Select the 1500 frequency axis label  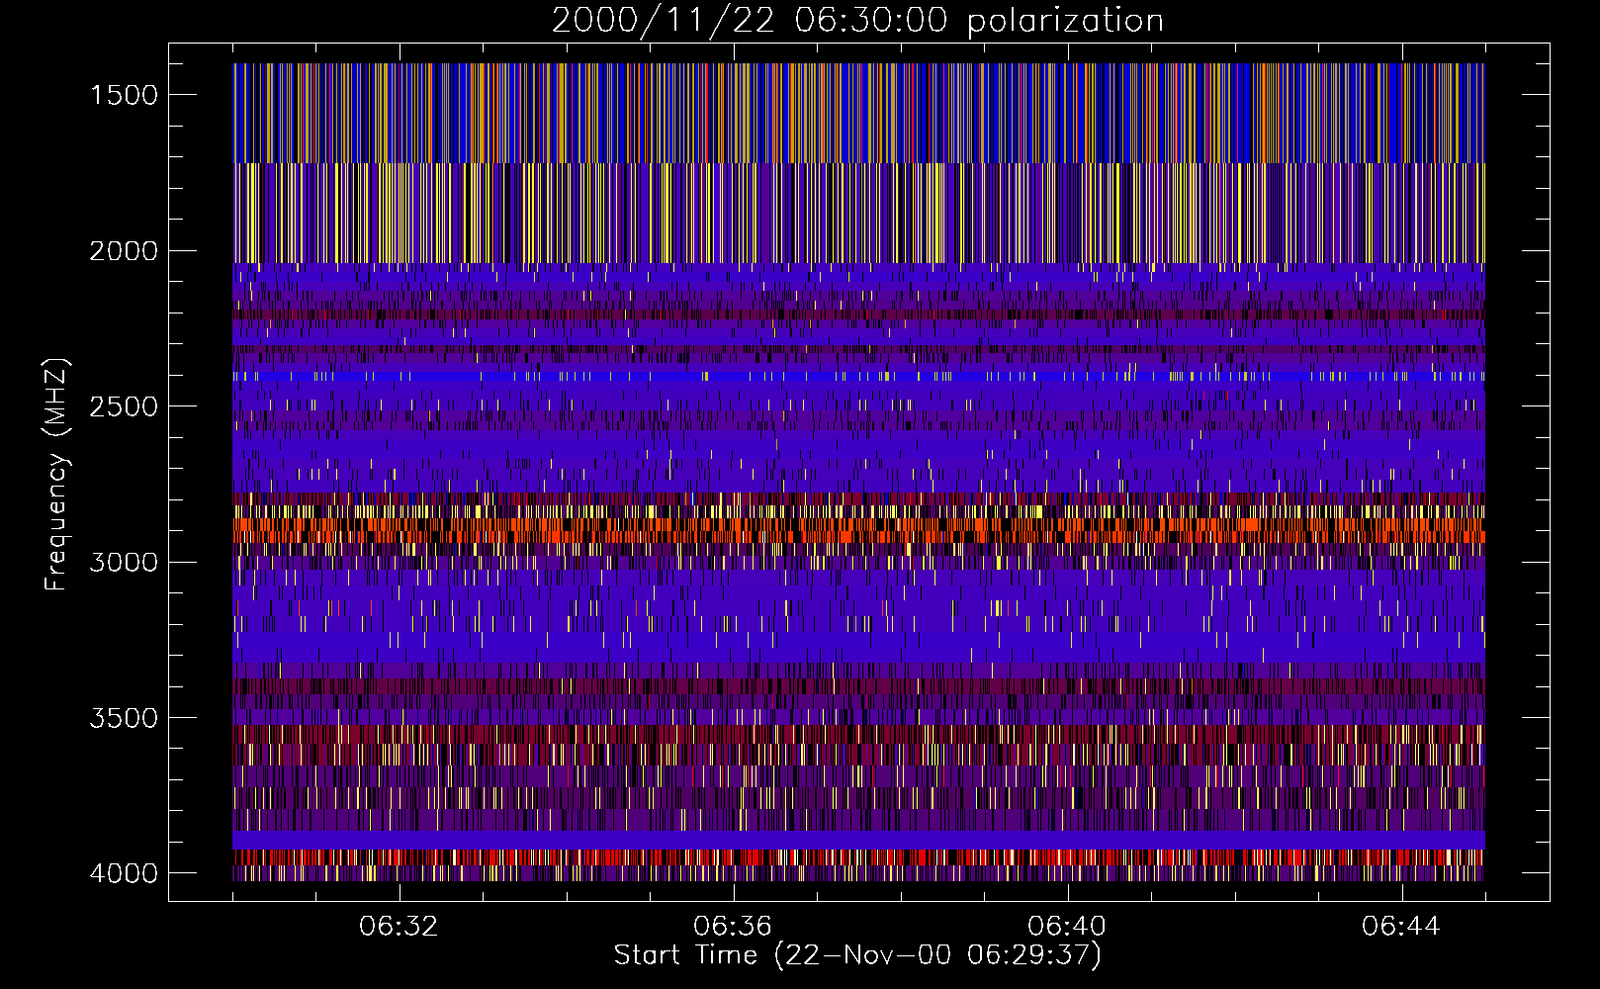[124, 95]
